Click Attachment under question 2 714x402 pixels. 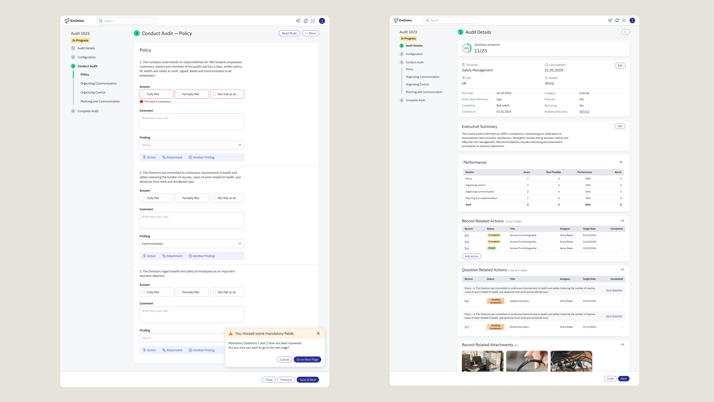click(172, 256)
